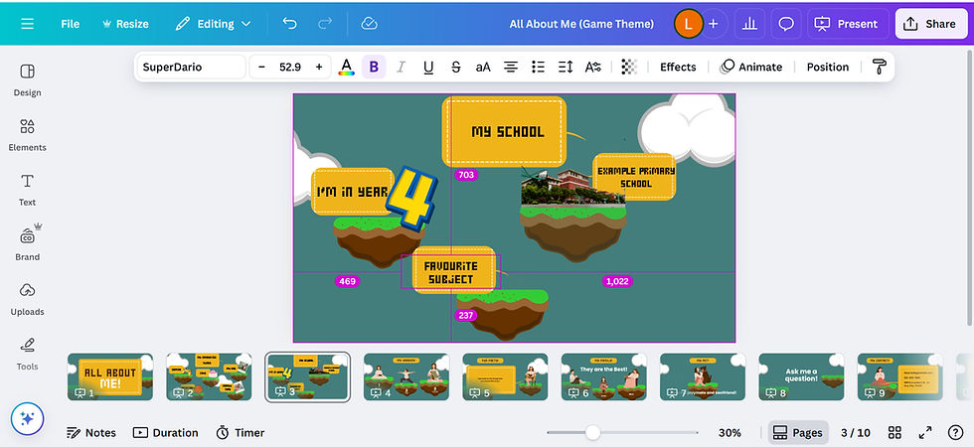Select page 2 thumbnail
This screenshot has width=974, height=447.
(x=209, y=376)
